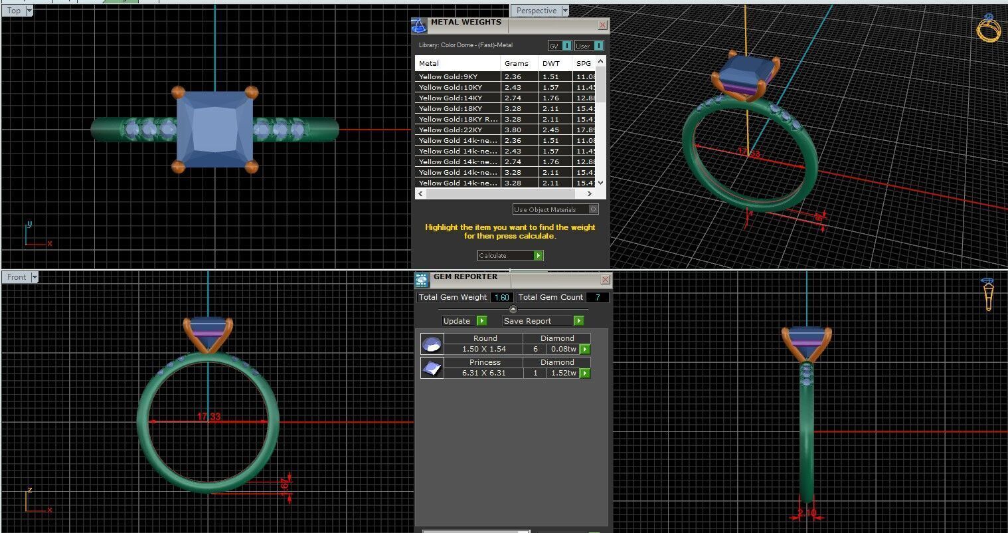Select the Yellow Gold:18KY row

pyautogui.click(x=506, y=108)
